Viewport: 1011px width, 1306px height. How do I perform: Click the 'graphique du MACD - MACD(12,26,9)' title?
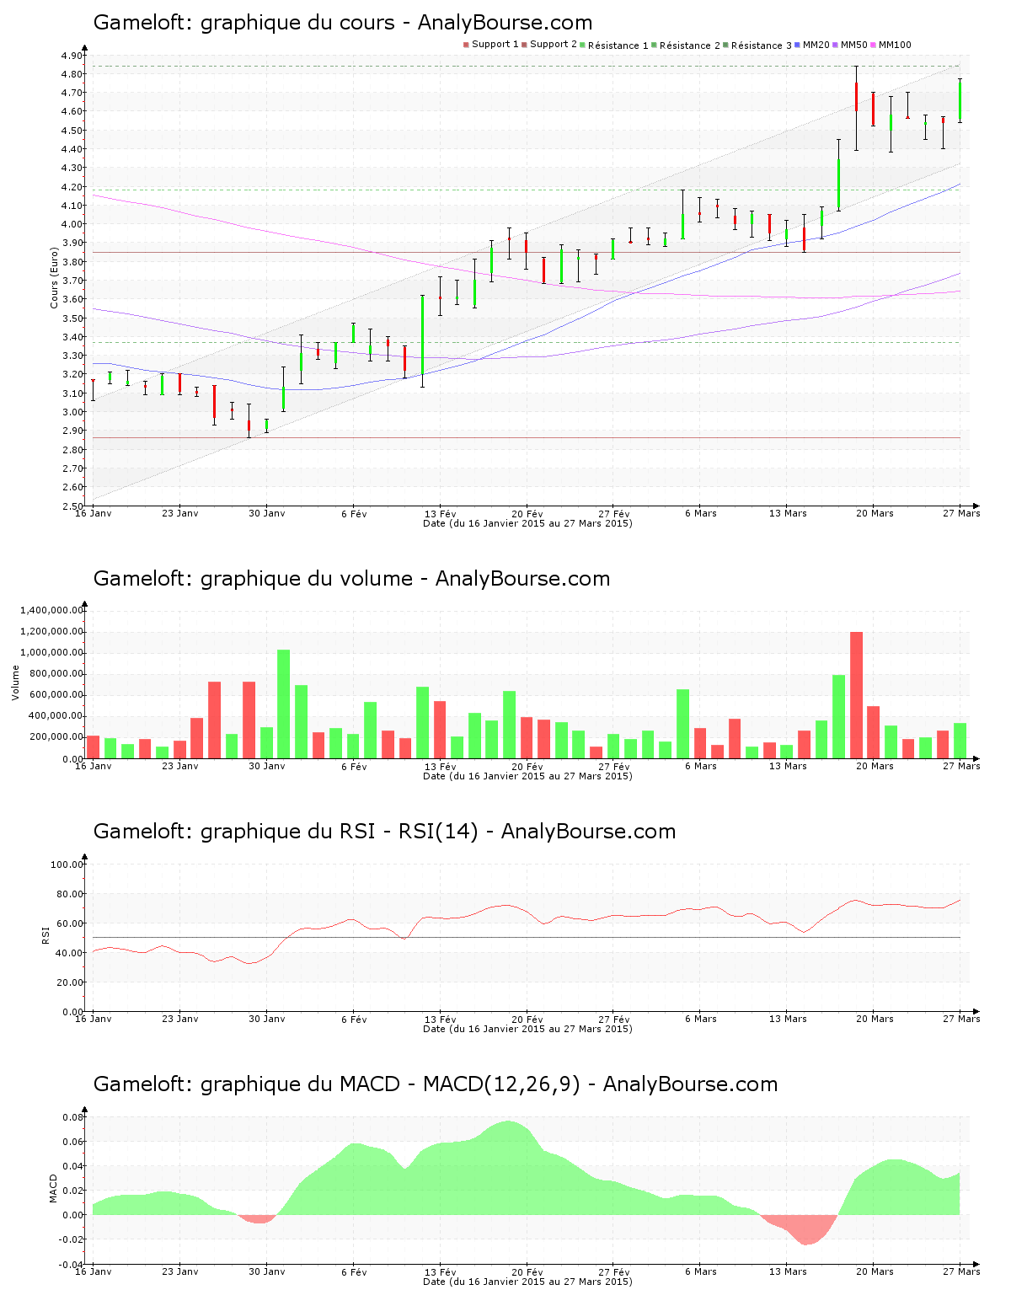tap(391, 1084)
